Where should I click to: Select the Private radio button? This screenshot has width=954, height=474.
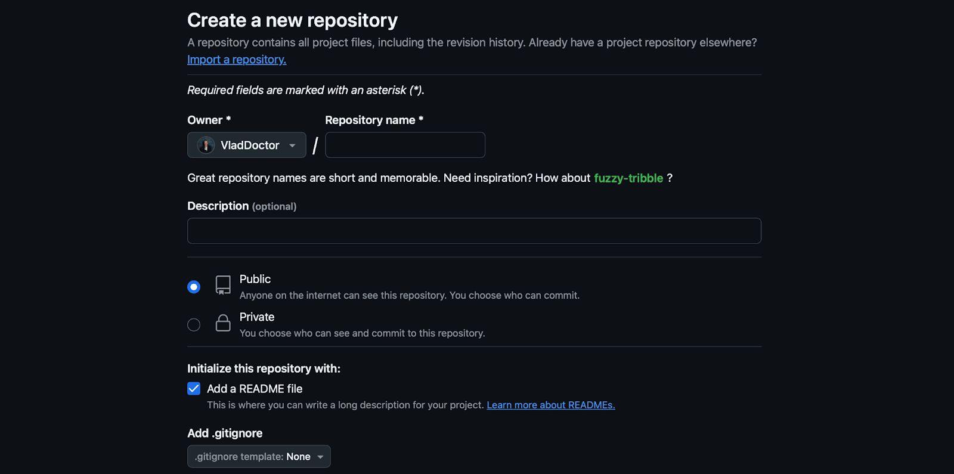(194, 325)
